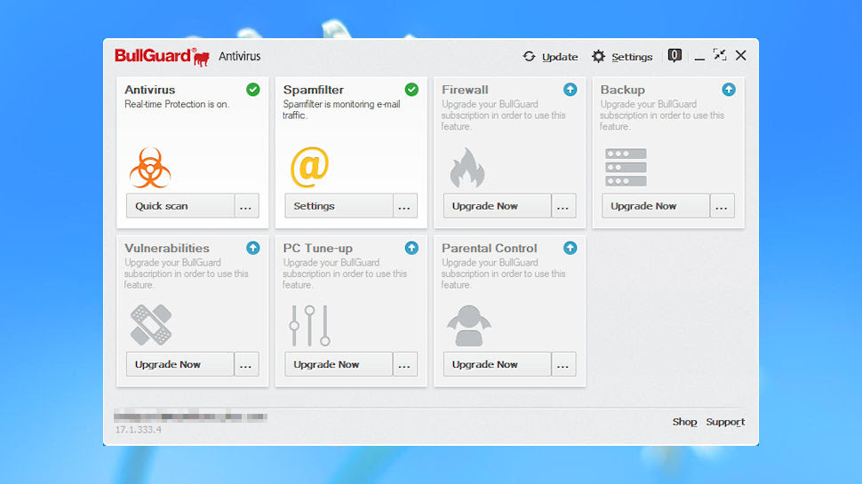Click the Spamfilter green checkmark status
The width and height of the screenshot is (862, 484).
pos(411,90)
